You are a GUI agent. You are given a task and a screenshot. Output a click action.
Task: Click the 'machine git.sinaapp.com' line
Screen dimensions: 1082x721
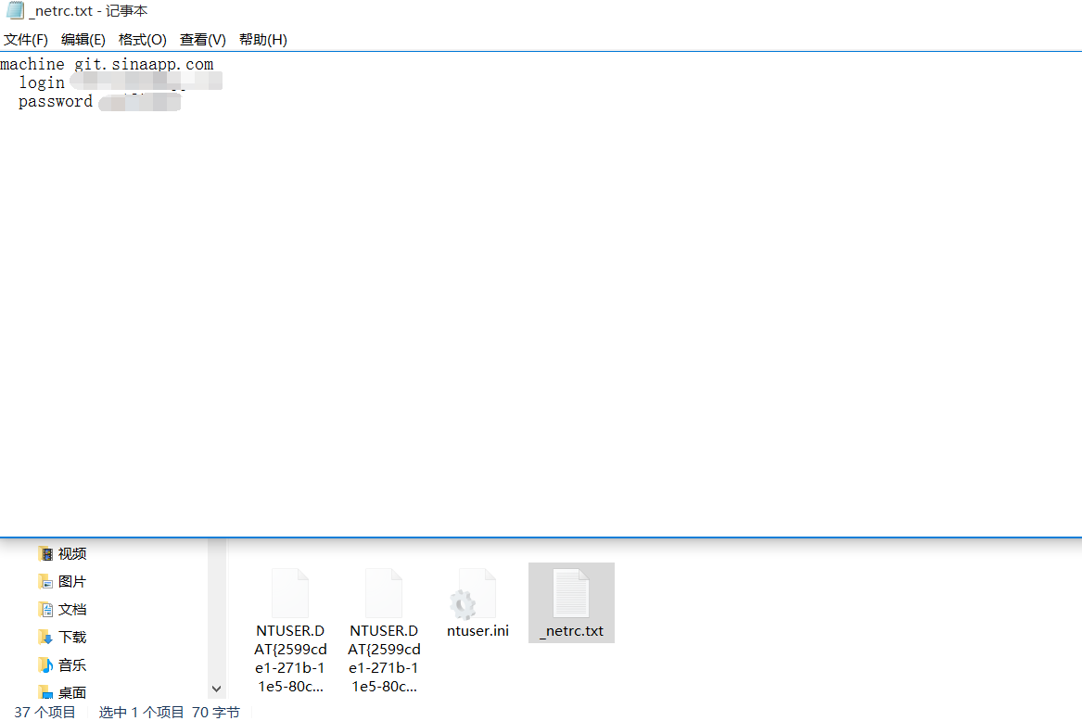pyautogui.click(x=107, y=64)
